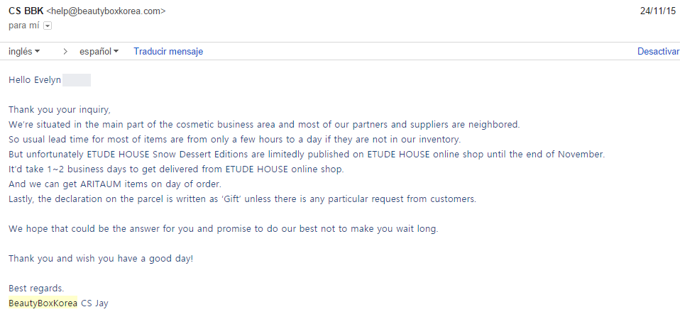The width and height of the screenshot is (680, 324).
Task: Click the "Hello Evelyn" greeting
Action: [35, 80]
